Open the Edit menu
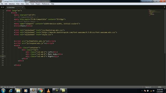Image resolution: width=166 pixels, height=93 pixels. click(6, 4)
